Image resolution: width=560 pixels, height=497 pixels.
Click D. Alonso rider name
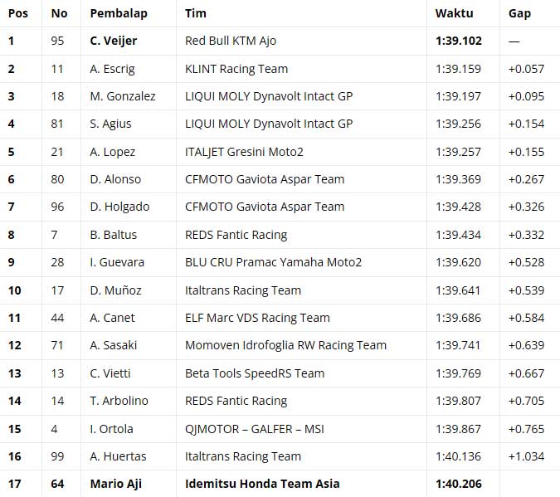[115, 179]
